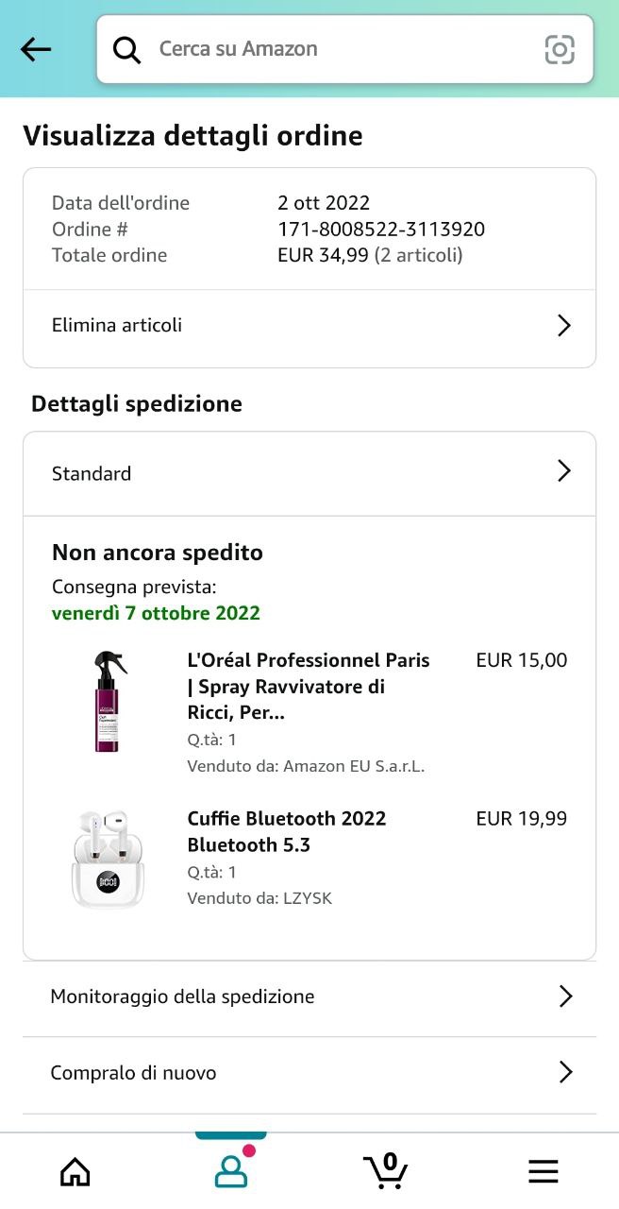Tap the search magnifier icon

[x=126, y=49]
